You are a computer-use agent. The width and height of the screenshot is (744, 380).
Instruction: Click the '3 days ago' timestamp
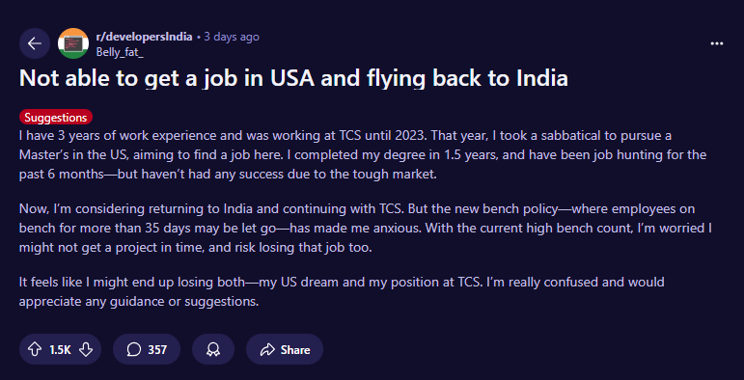(232, 37)
